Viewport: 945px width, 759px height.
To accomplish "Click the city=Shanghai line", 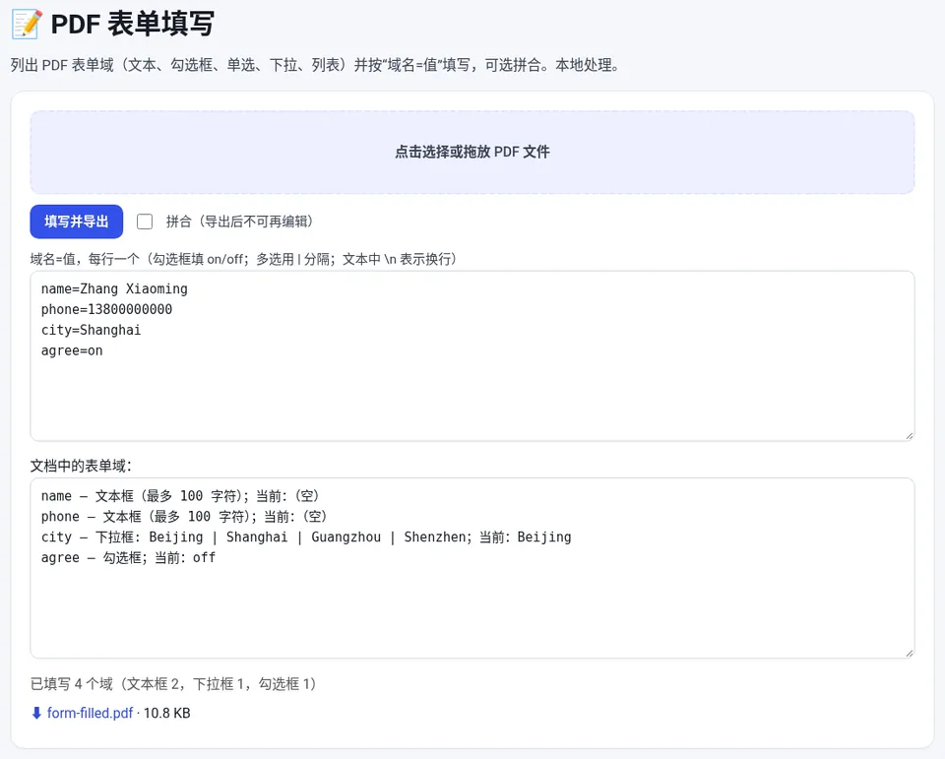I will click(91, 330).
